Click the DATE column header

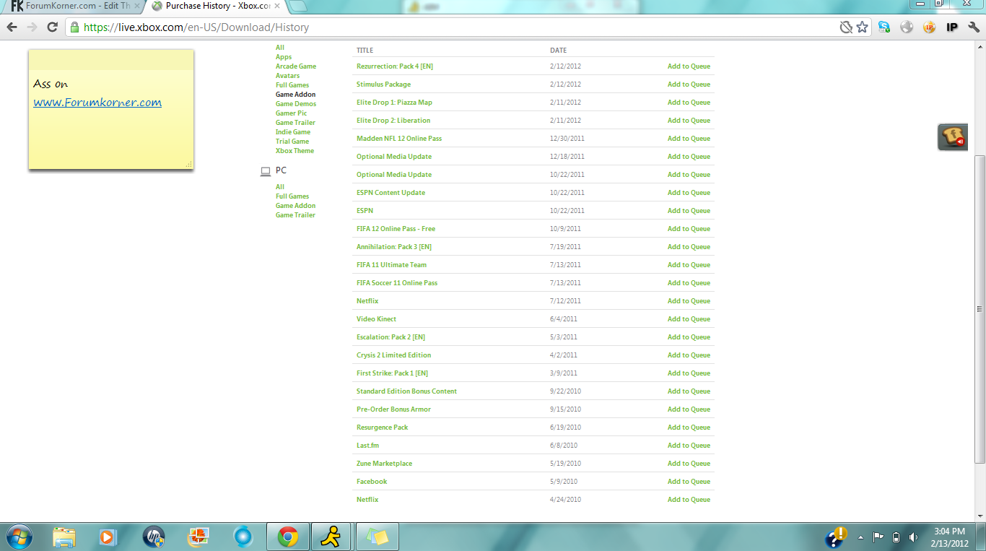click(x=558, y=51)
